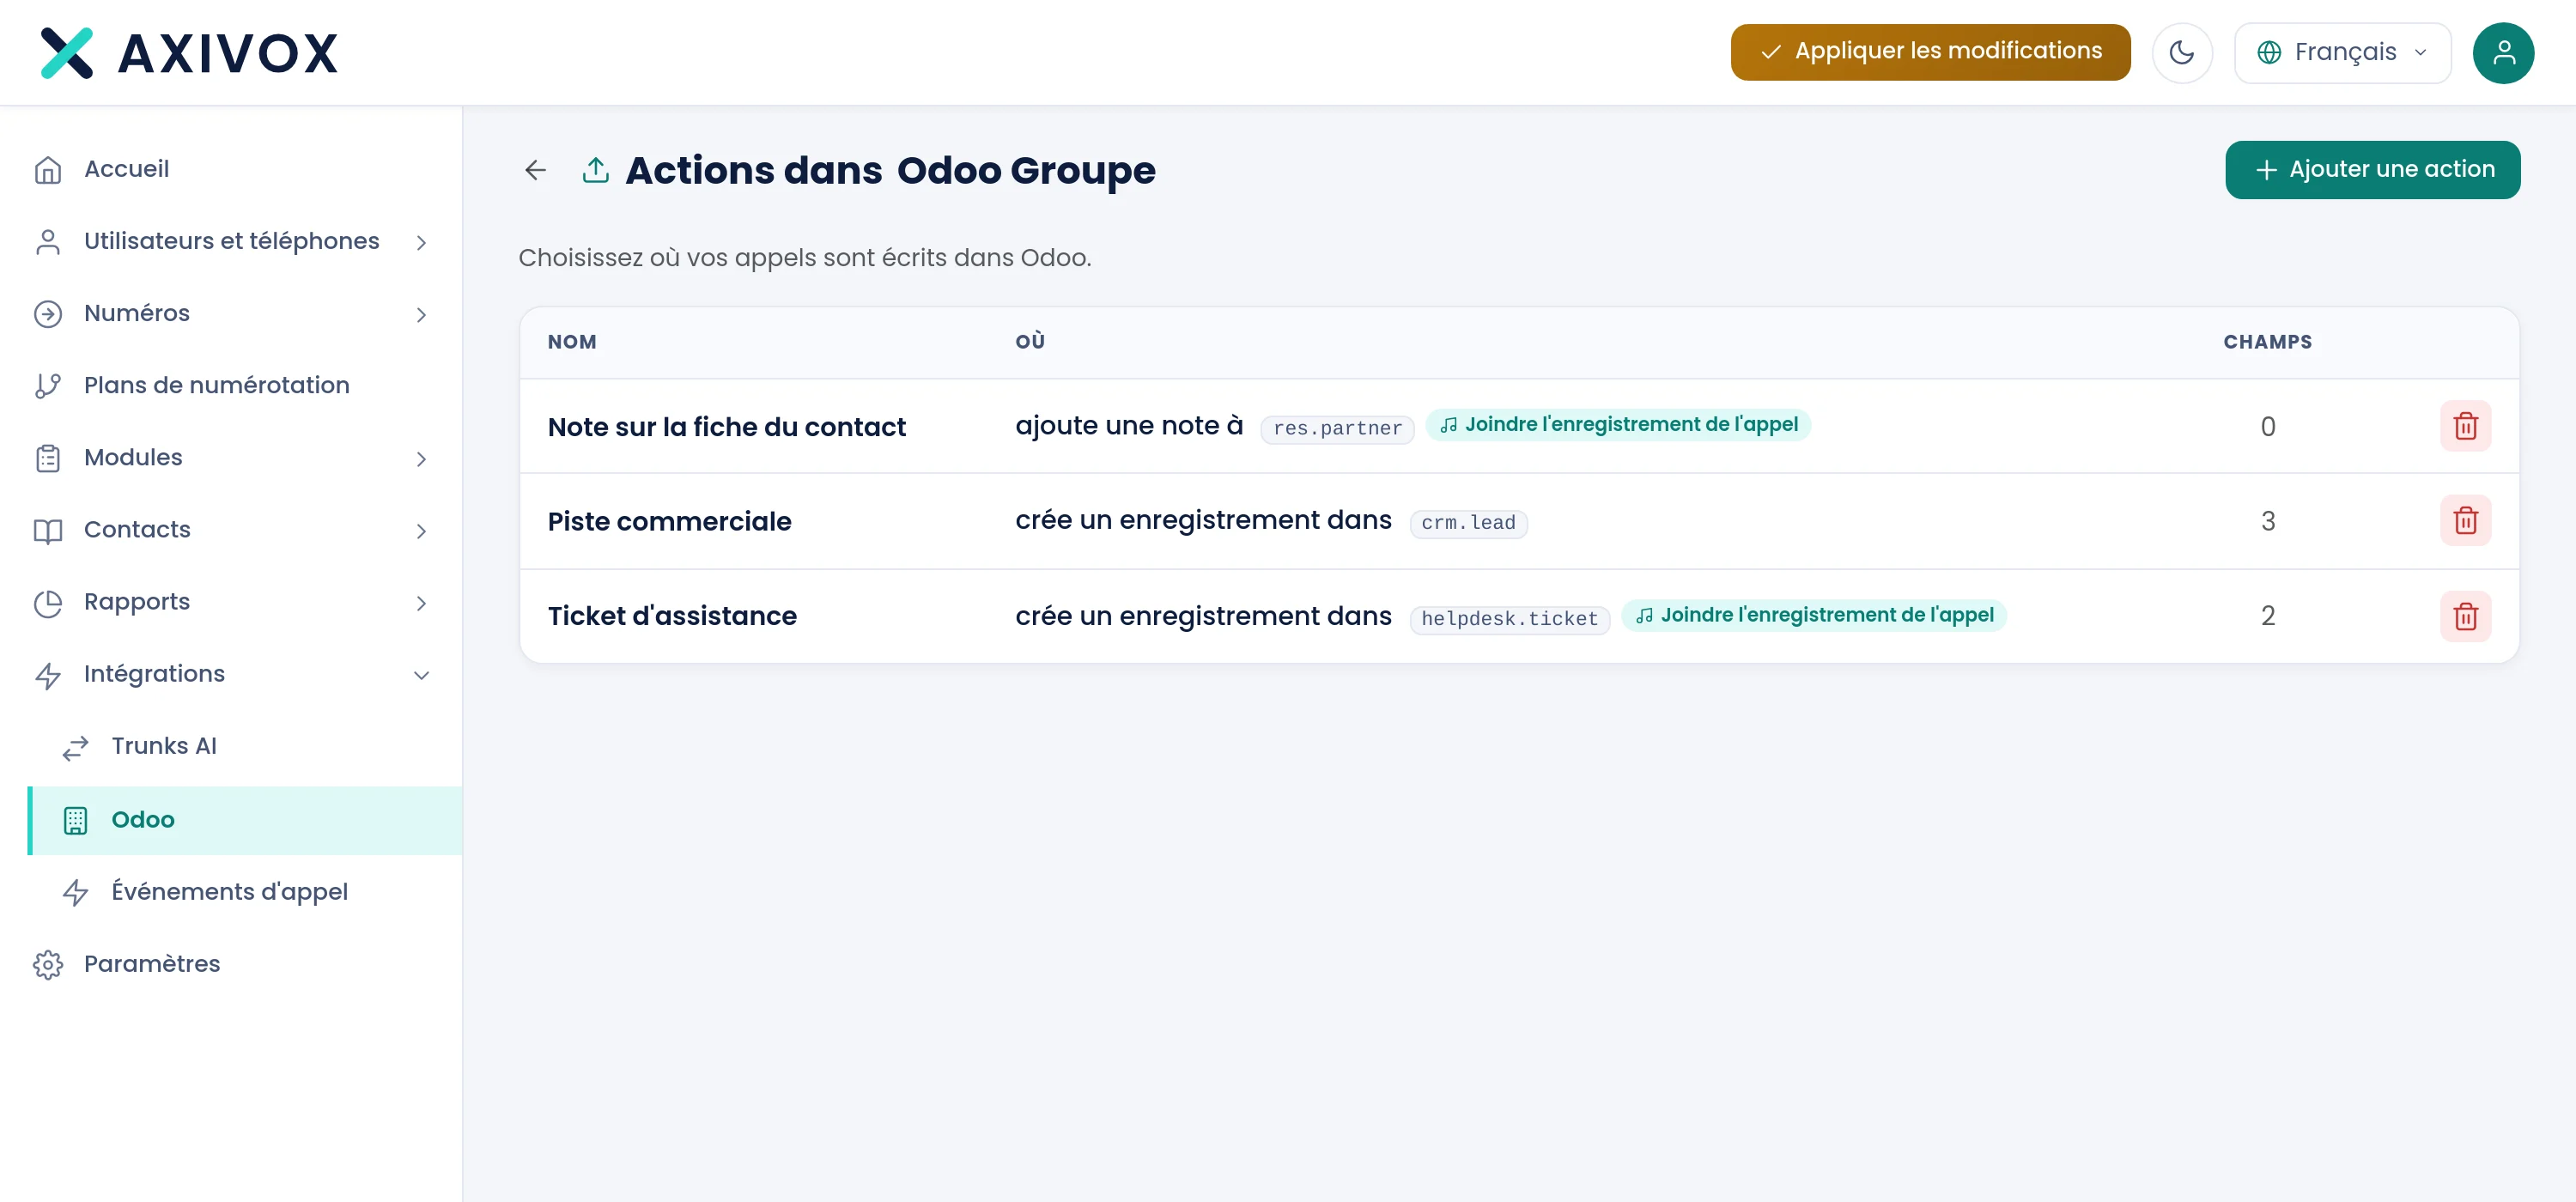Screen dimensions: 2576x1202
Task: Click the upload icon beside page title
Action: (595, 170)
